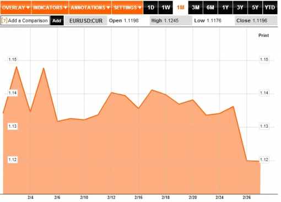
Task: Click the 2/18 date label
Action: point(166,198)
